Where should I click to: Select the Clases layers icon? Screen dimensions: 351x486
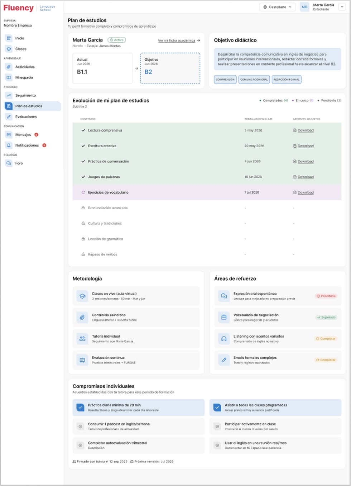(x=9, y=49)
